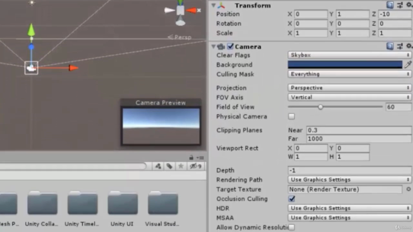413x232 pixels.
Task: Collapse the Camera component foldout
Action: (214, 46)
